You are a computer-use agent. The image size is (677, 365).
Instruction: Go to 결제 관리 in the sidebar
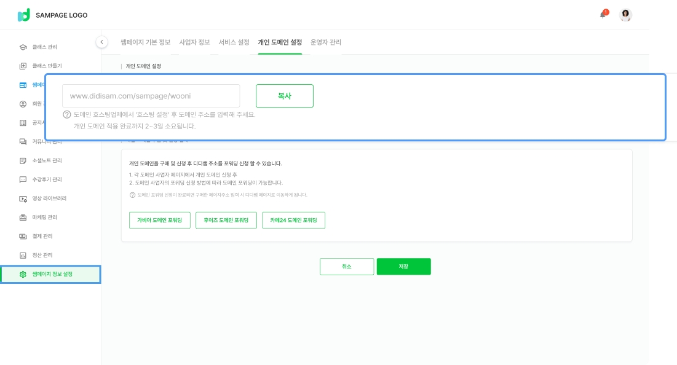tap(42, 236)
